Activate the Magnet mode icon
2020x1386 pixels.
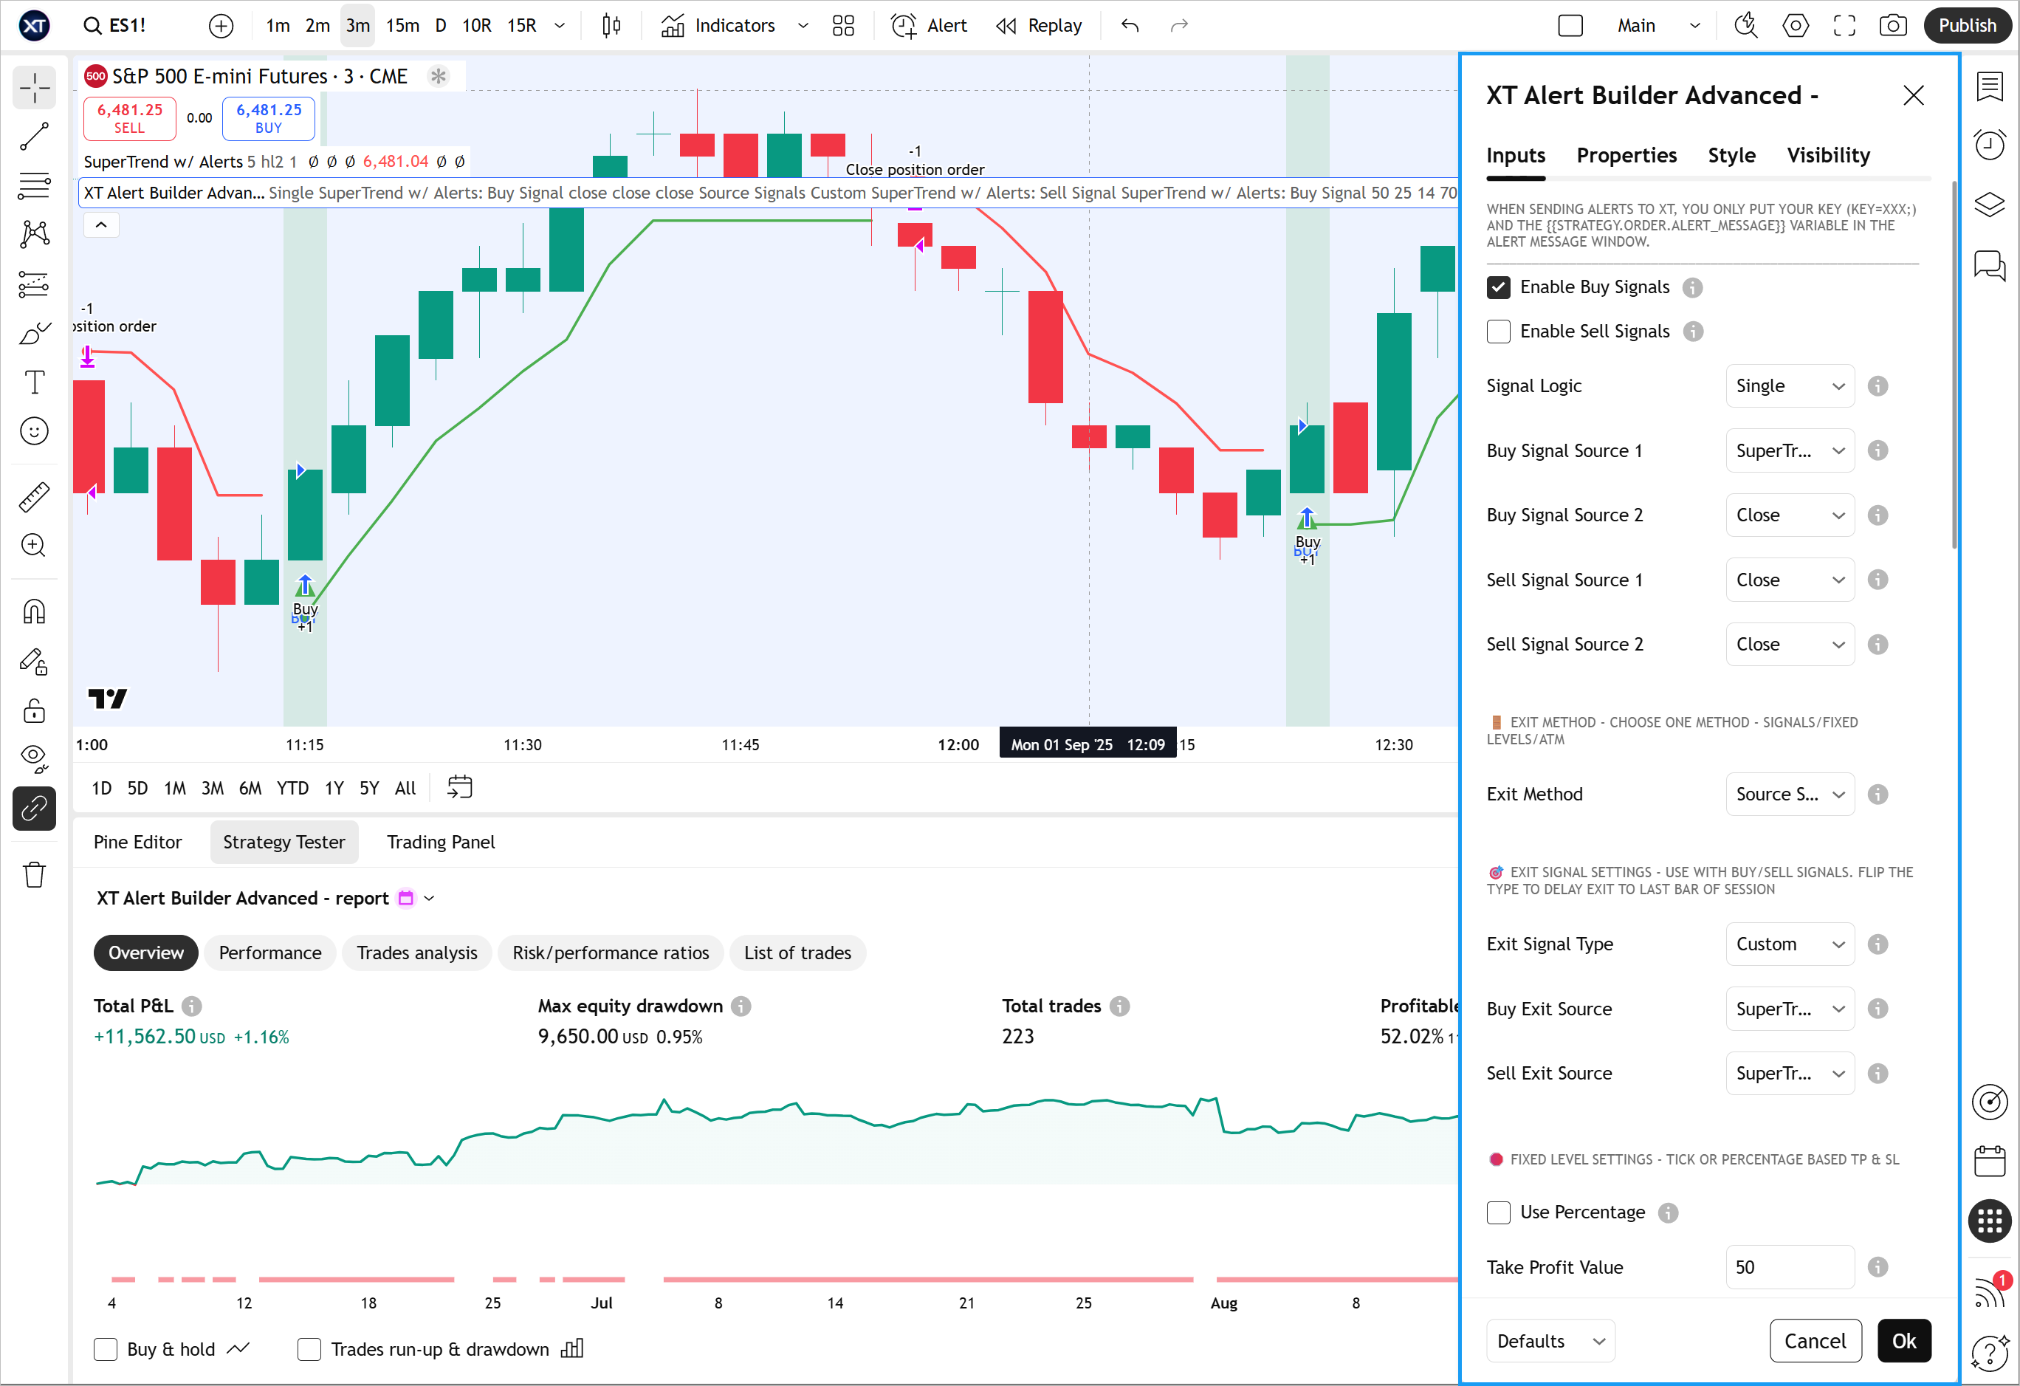click(34, 612)
